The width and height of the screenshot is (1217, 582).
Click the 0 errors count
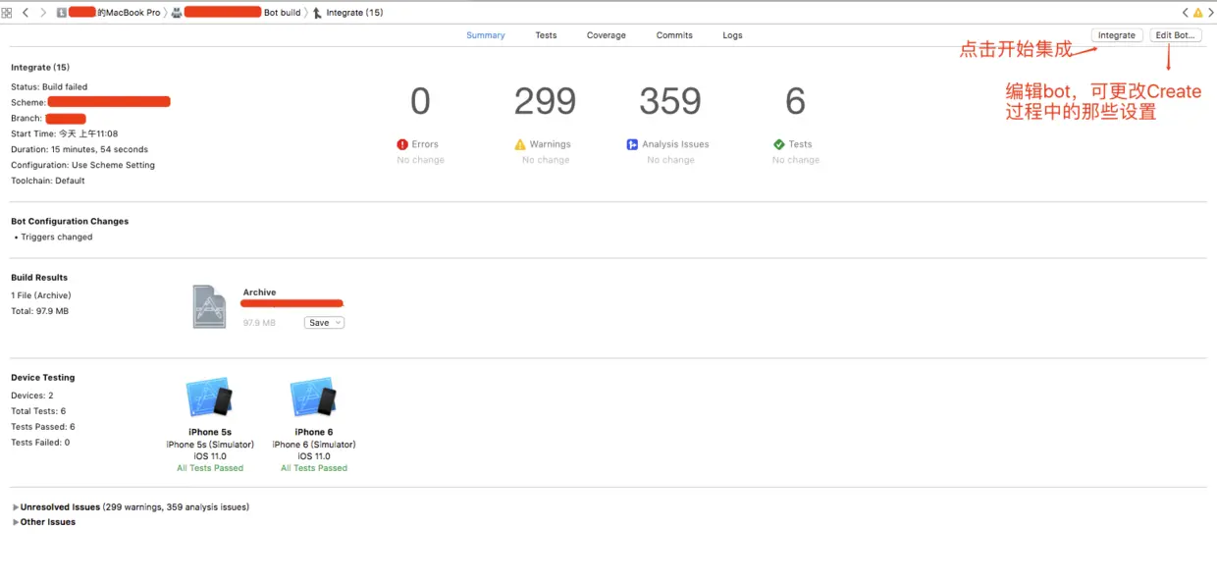point(420,102)
